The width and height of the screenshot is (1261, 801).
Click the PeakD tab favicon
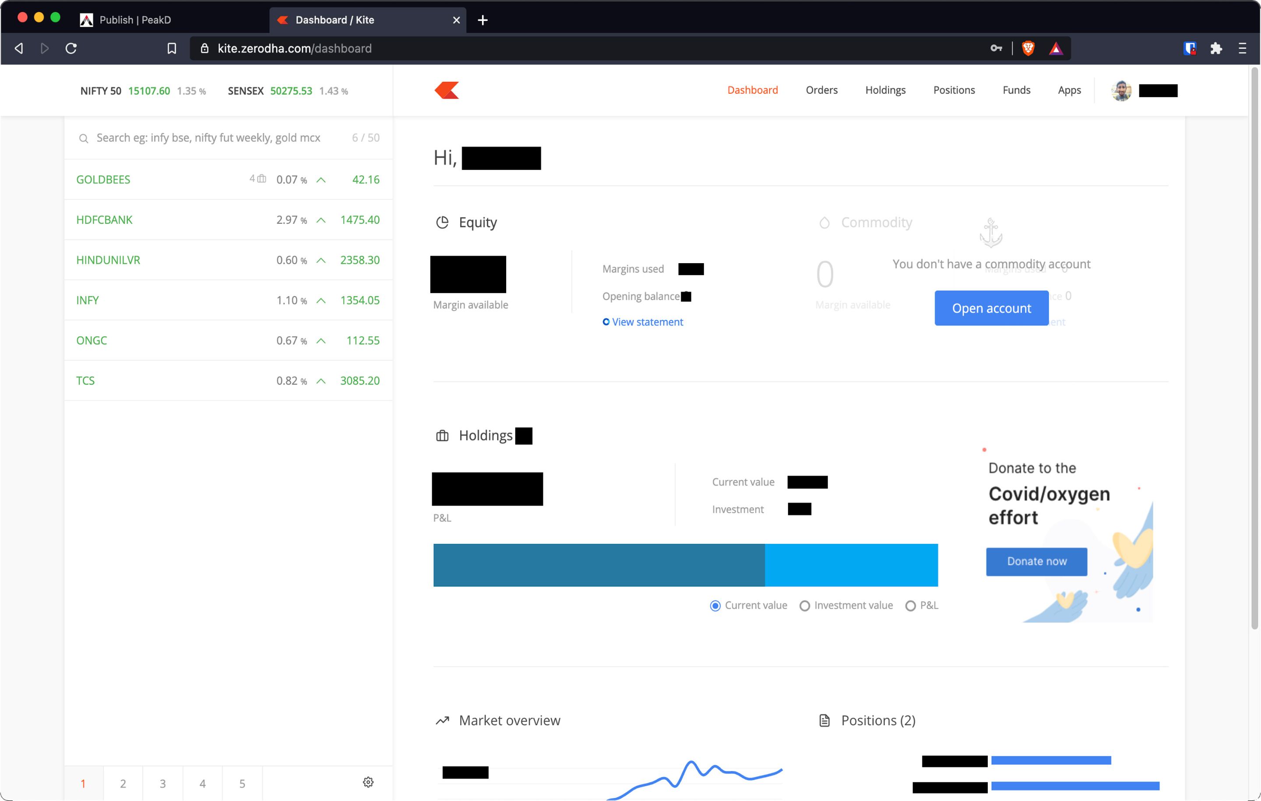(x=86, y=20)
